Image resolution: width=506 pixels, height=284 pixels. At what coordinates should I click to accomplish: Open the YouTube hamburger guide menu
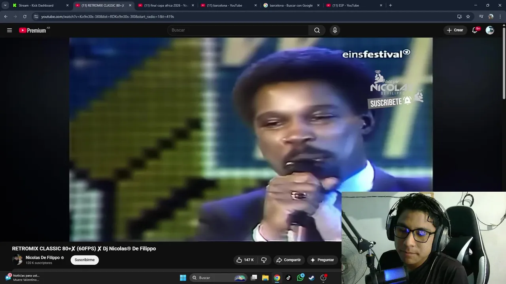pos(9,30)
